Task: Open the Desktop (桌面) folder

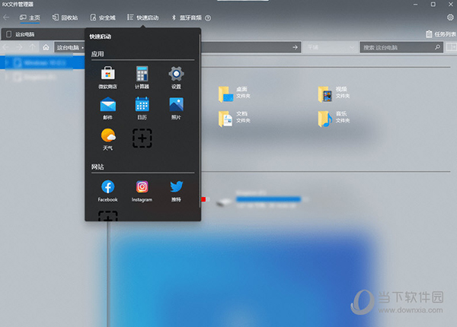Action: click(x=235, y=94)
